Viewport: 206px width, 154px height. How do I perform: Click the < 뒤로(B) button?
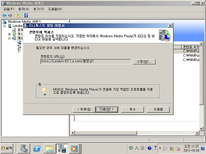point(84,109)
